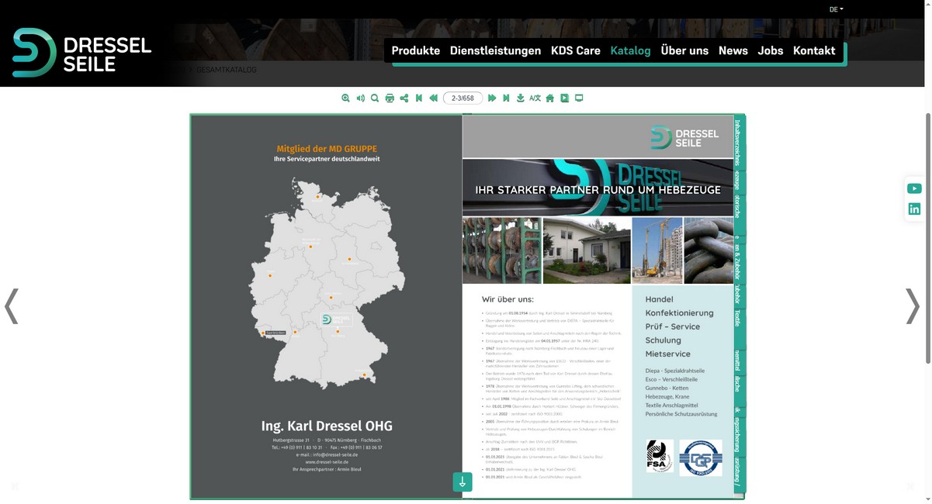The height and width of the screenshot is (504, 932).
Task: Open the KDS Care menu item
Action: pos(576,50)
